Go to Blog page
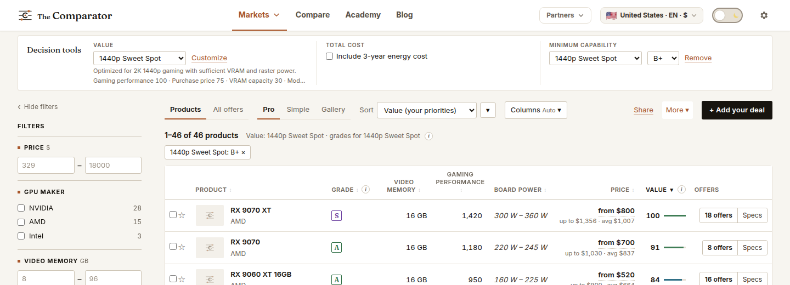Image resolution: width=790 pixels, height=285 pixels. click(404, 15)
